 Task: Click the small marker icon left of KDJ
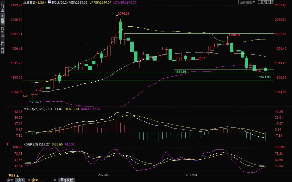(7, 144)
